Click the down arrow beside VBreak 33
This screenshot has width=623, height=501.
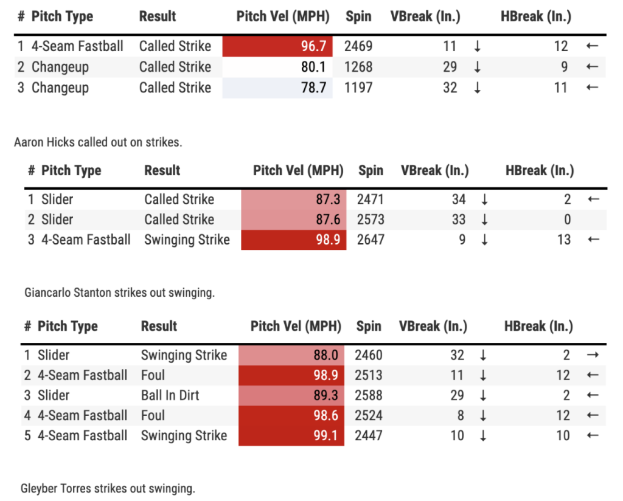[x=484, y=219]
